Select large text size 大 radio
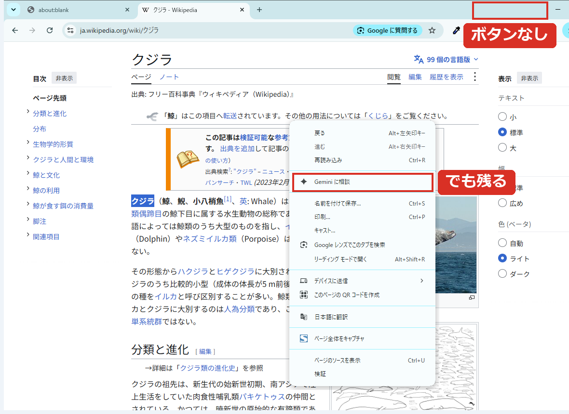This screenshot has width=569, height=414. point(502,147)
